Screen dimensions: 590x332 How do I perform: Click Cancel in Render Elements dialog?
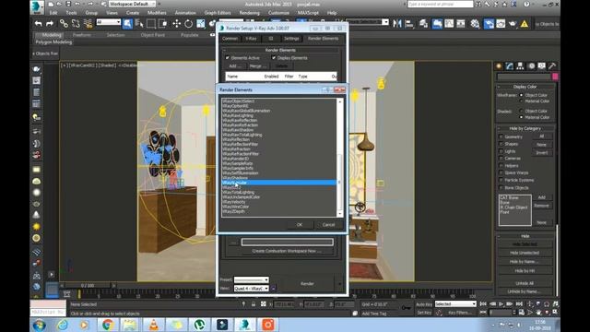(328, 225)
